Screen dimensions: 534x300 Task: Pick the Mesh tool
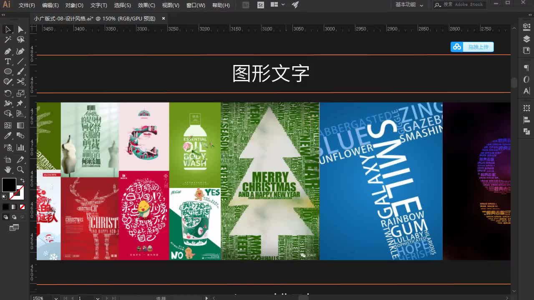click(8, 125)
